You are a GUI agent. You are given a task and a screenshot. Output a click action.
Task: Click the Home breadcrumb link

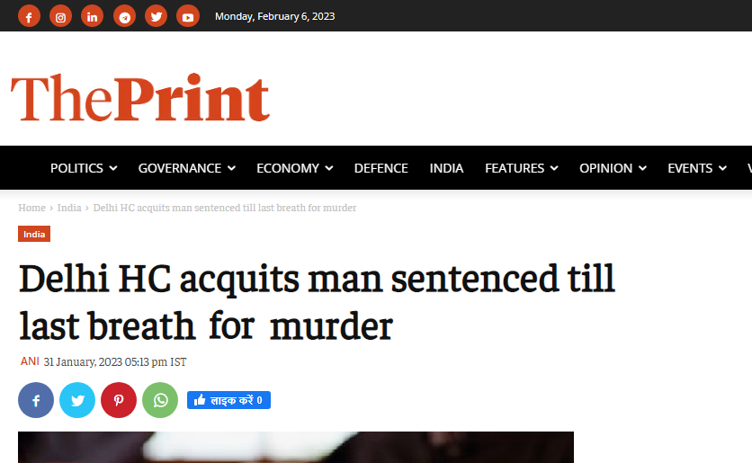[x=31, y=208]
